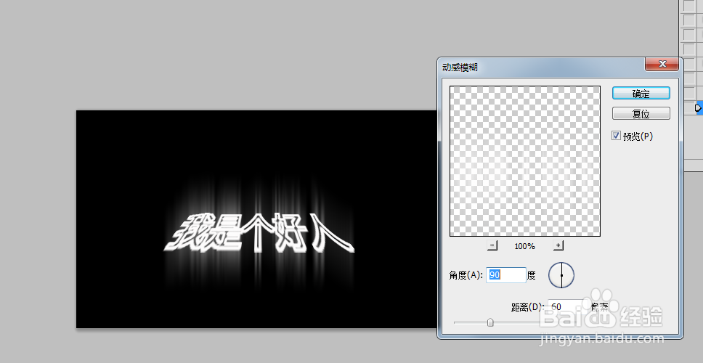
Task: Adjust the distance slider handle
Action: click(490, 322)
